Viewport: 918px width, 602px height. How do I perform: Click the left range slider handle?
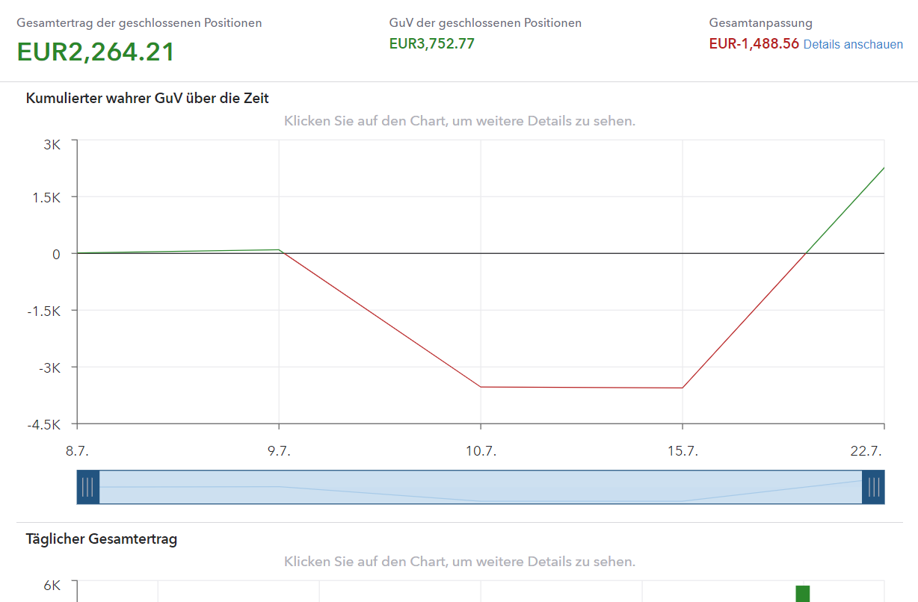pos(88,487)
